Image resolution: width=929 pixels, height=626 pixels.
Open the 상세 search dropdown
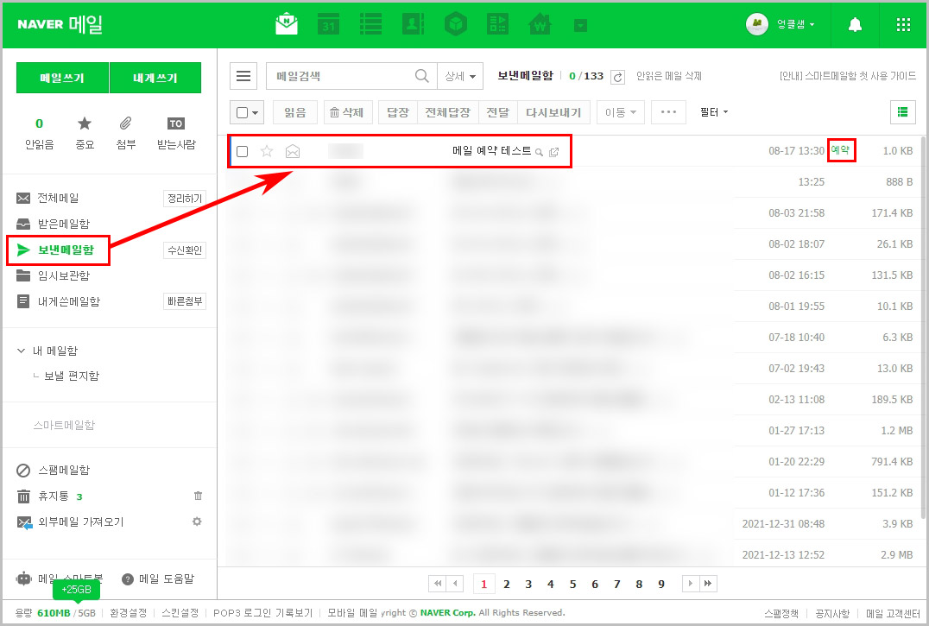[460, 76]
